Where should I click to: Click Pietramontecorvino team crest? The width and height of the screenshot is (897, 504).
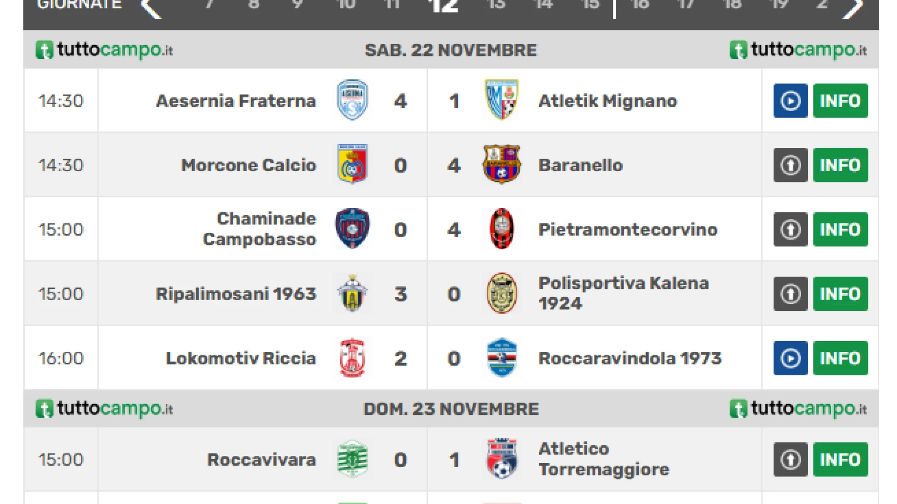501,229
